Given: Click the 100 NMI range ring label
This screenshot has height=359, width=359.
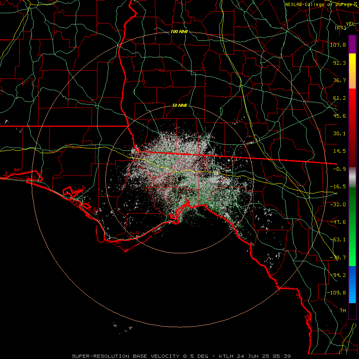Looking at the screenshot, I should [x=179, y=32].
